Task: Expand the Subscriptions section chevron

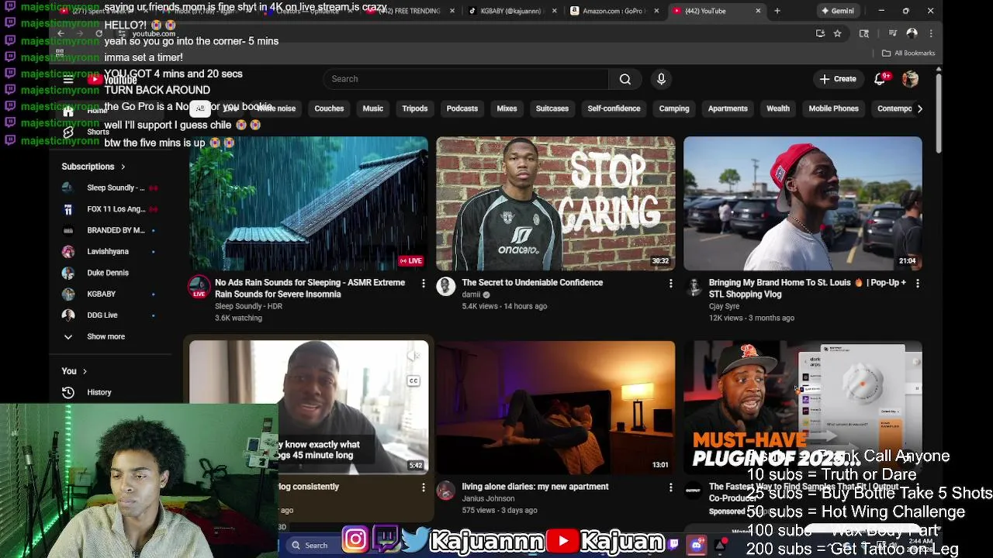Action: pyautogui.click(x=123, y=167)
